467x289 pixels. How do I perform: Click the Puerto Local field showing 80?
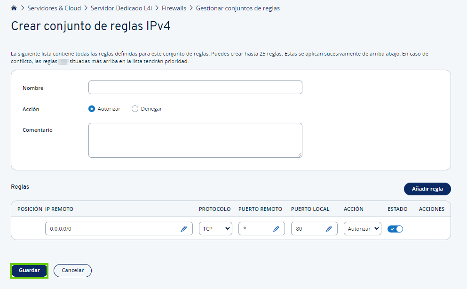point(308,229)
